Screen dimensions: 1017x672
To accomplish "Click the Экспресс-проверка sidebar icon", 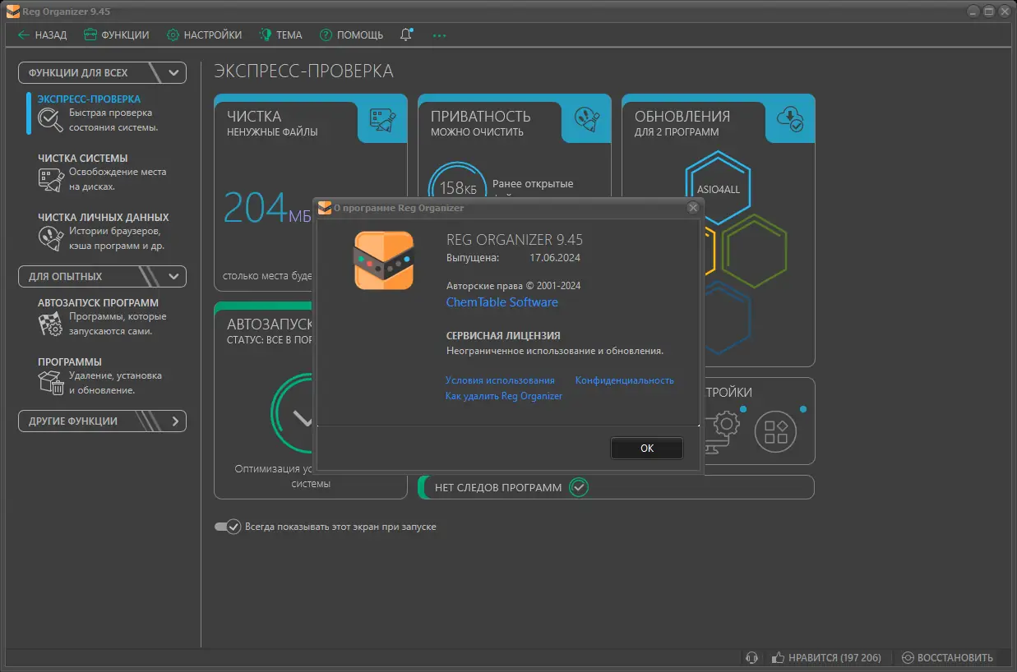I will (50, 120).
